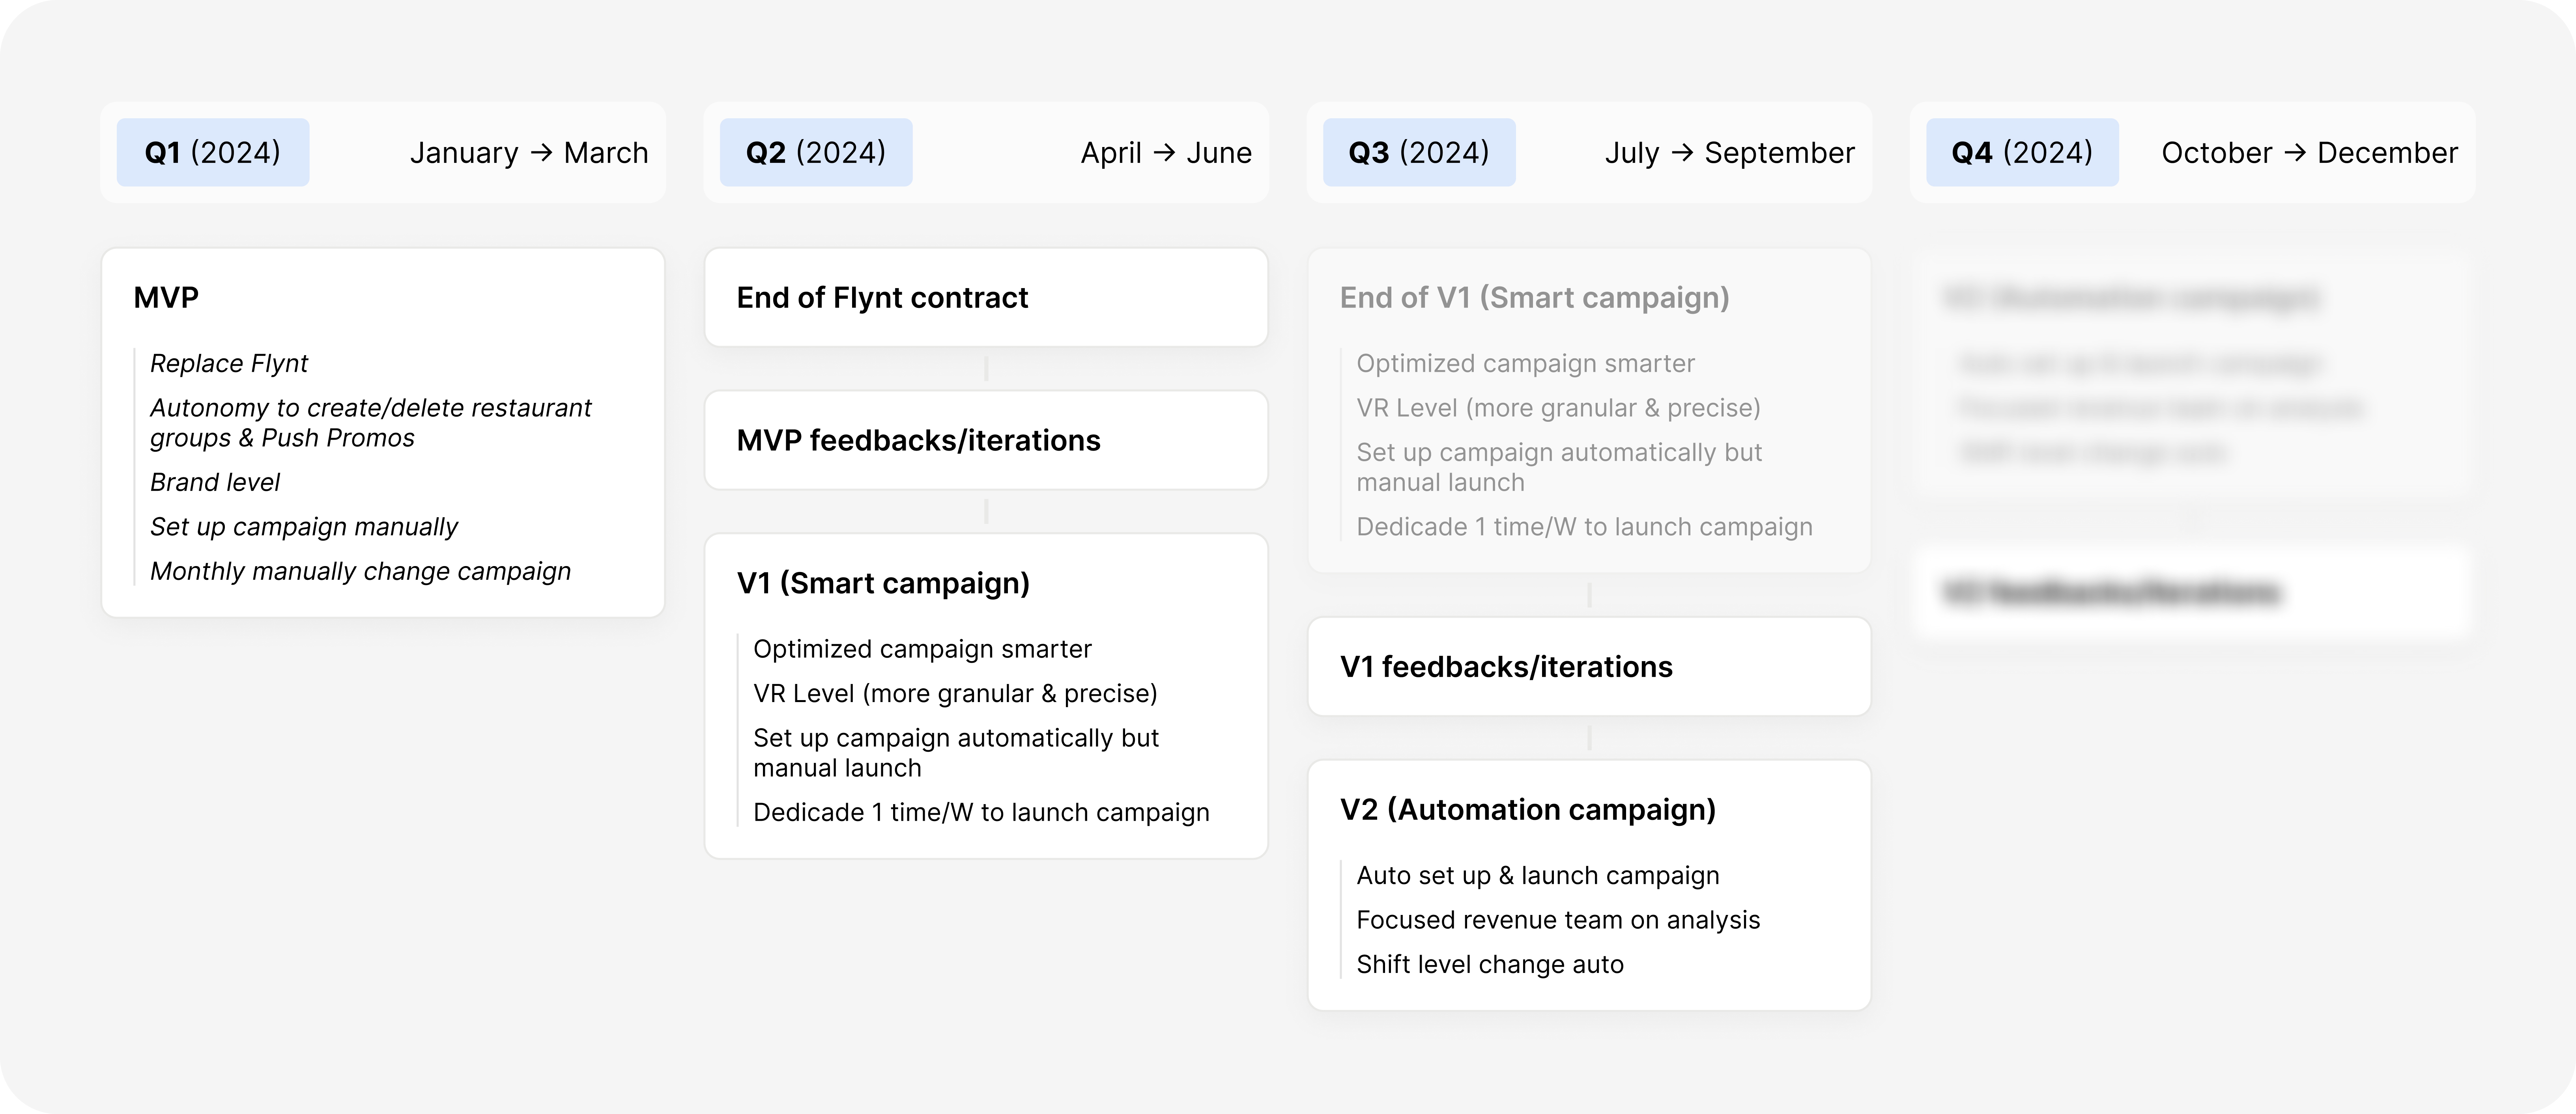2576x1114 pixels.
Task: Open the MVP card title
Action: [x=166, y=298]
